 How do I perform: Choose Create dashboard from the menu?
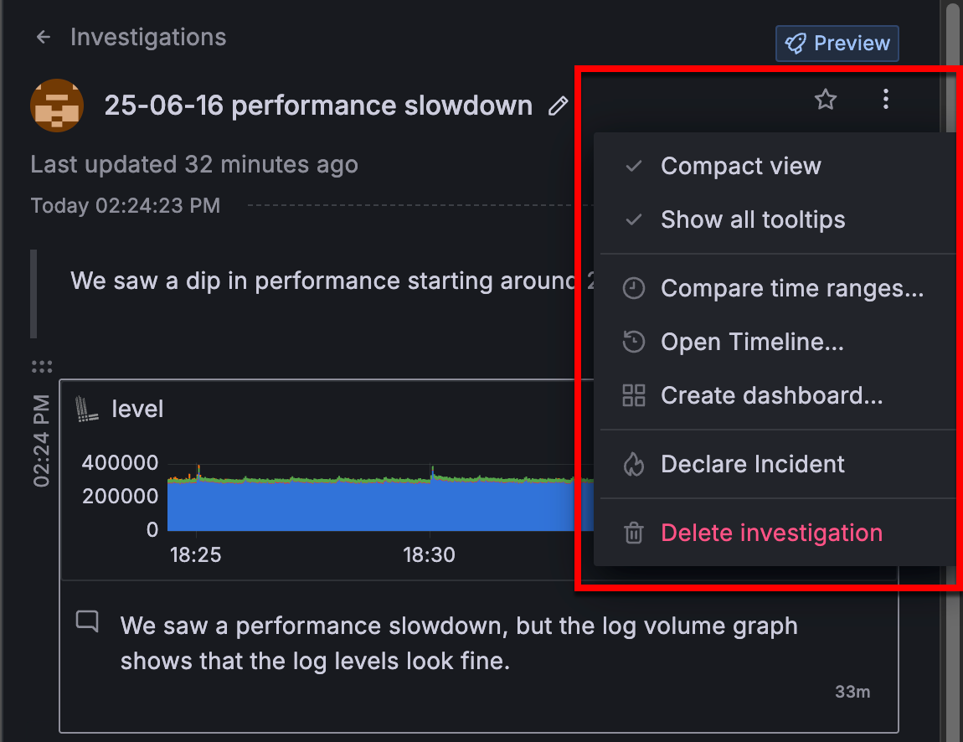click(770, 395)
